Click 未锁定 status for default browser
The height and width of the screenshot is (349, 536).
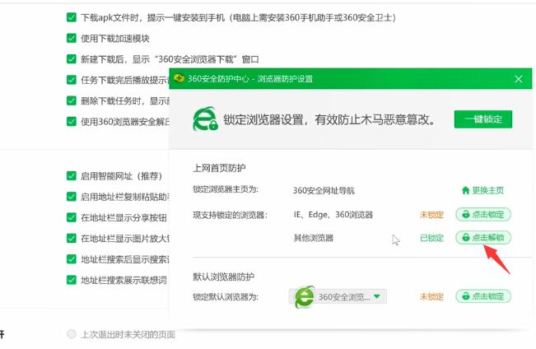[x=431, y=296]
